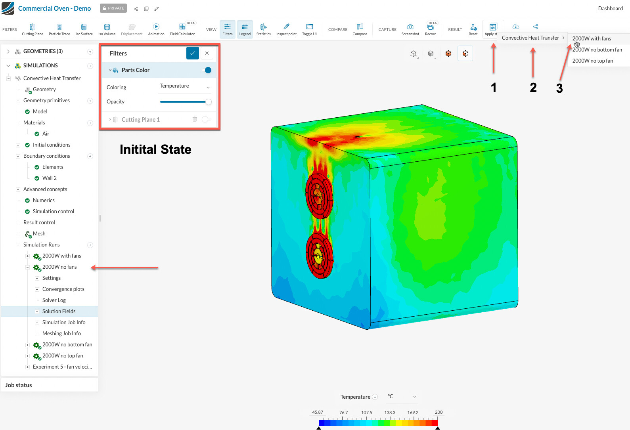Click the Apply state button
Screen dimensions: 630x430
(x=493, y=29)
